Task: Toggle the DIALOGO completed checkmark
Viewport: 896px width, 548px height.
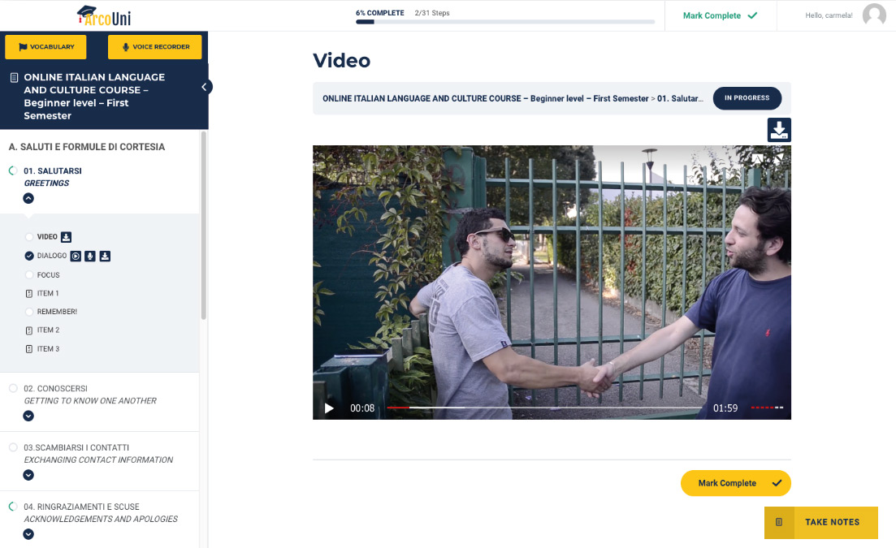Action: tap(29, 256)
